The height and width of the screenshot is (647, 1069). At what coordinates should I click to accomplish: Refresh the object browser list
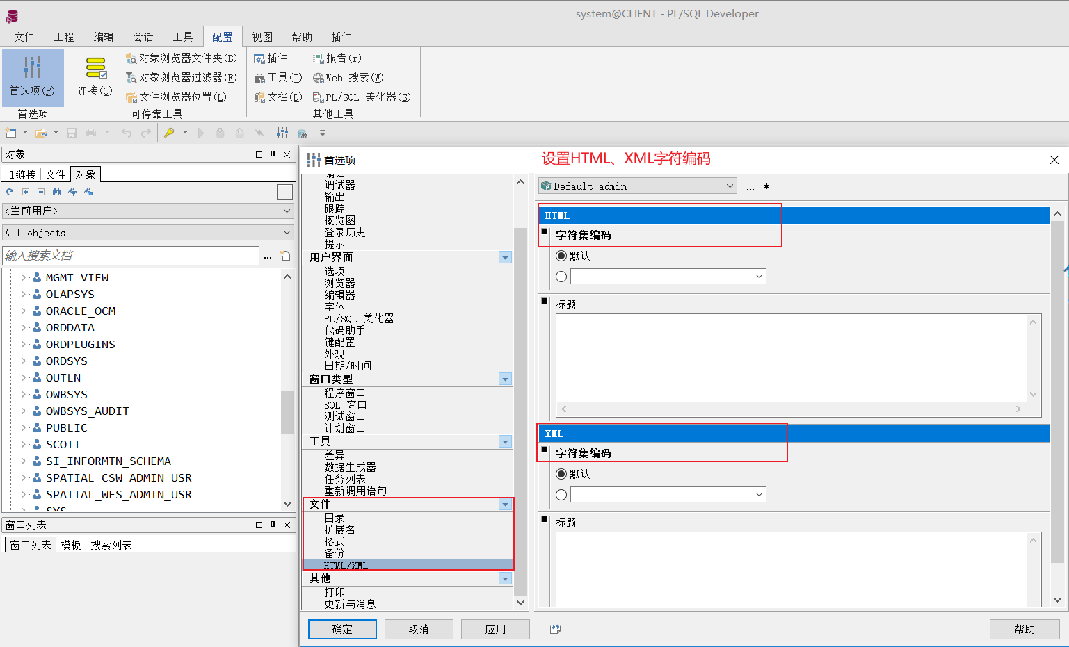coord(10,192)
